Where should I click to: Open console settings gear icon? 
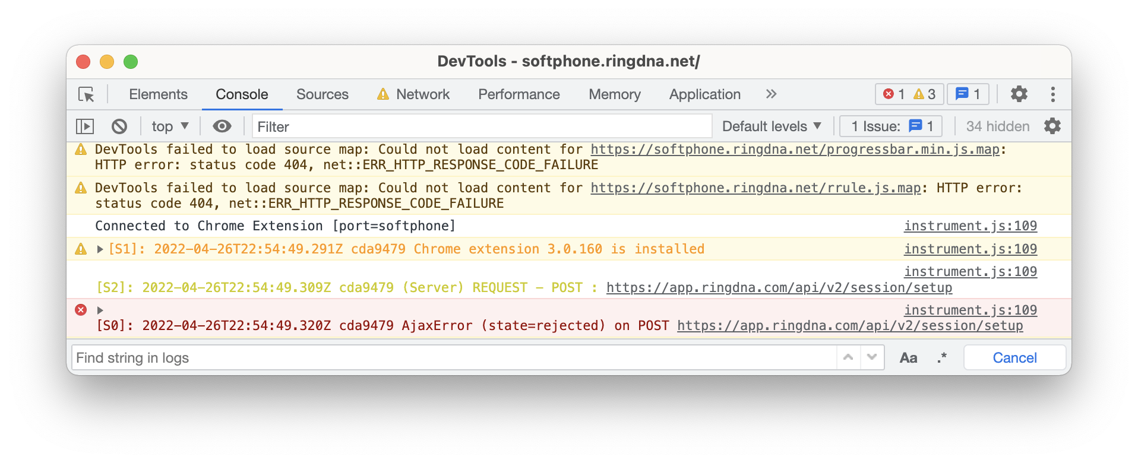pos(1052,126)
